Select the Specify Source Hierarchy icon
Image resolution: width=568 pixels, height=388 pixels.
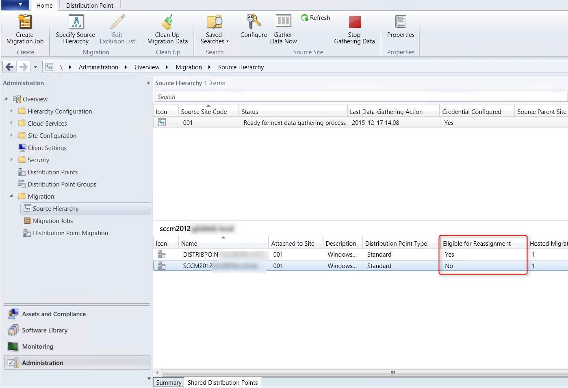pos(75,22)
